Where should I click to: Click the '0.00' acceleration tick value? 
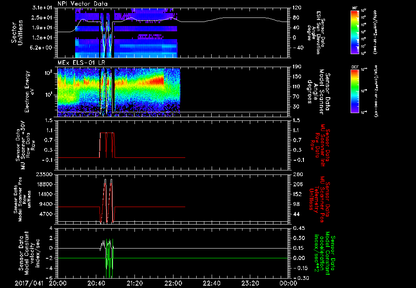point(299,258)
